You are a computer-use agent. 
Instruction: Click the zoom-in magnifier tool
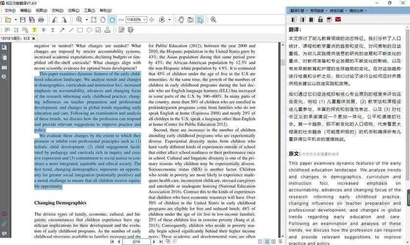click(79, 20)
